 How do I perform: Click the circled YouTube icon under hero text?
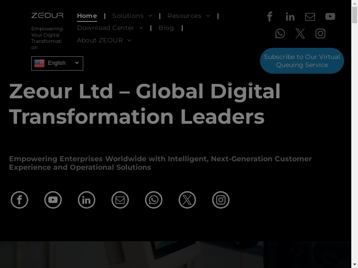(x=53, y=200)
